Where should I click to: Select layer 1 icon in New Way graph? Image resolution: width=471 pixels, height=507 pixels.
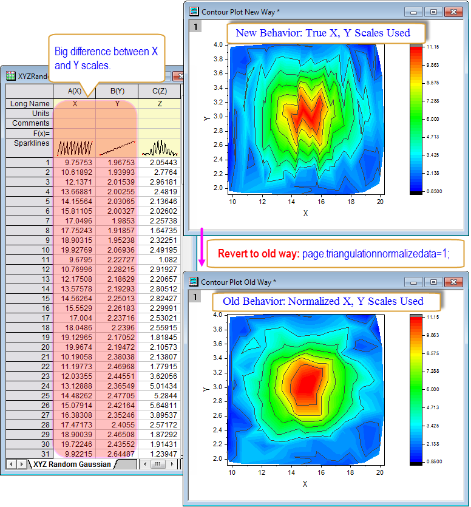(195, 27)
